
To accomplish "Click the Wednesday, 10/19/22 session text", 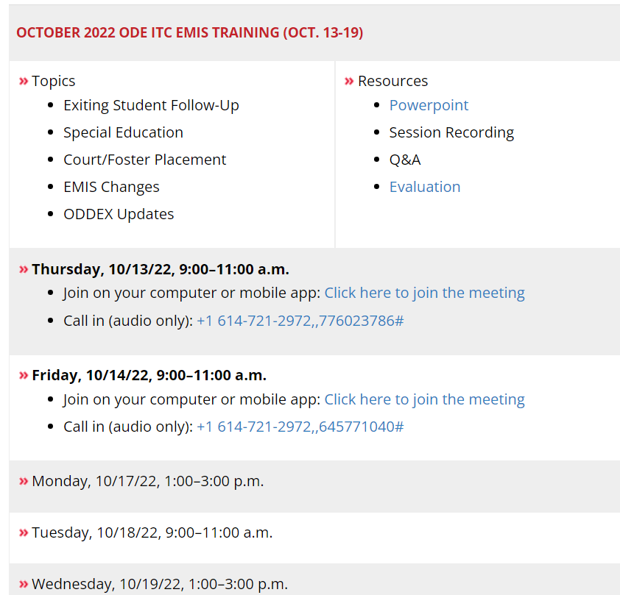I will (159, 585).
